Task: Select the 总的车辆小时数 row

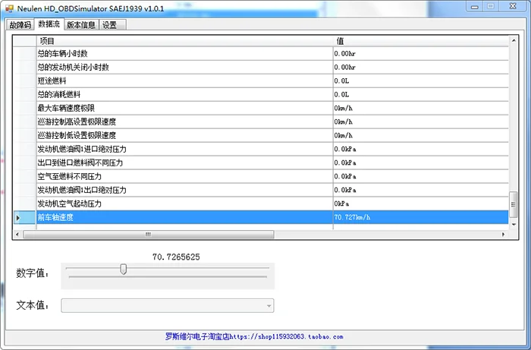Action: [261, 54]
